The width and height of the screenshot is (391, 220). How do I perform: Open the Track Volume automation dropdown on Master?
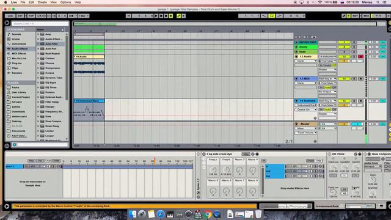(305, 133)
